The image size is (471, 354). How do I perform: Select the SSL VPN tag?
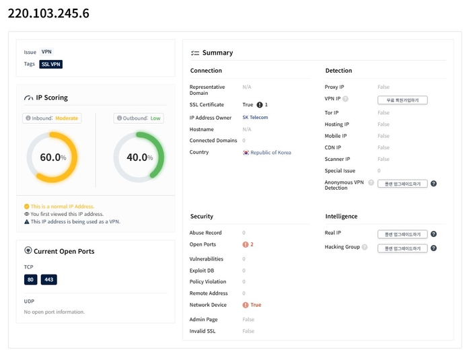pyautogui.click(x=51, y=65)
